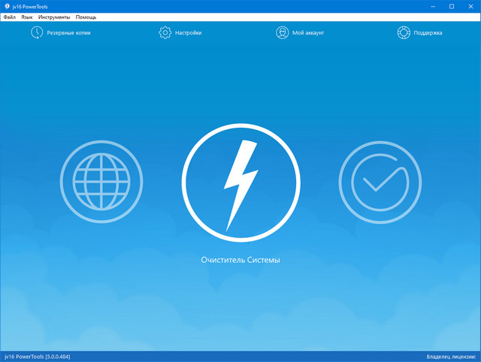The width and height of the screenshot is (481, 362).
Task: Select the Поддержка text link
Action: (x=428, y=33)
